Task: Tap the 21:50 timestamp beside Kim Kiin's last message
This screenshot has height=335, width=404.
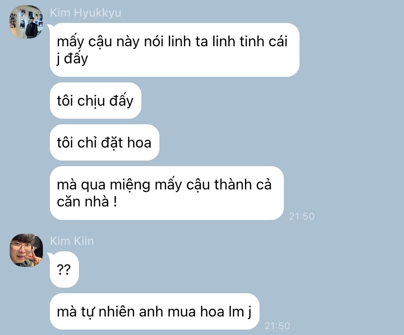Action: (278, 326)
